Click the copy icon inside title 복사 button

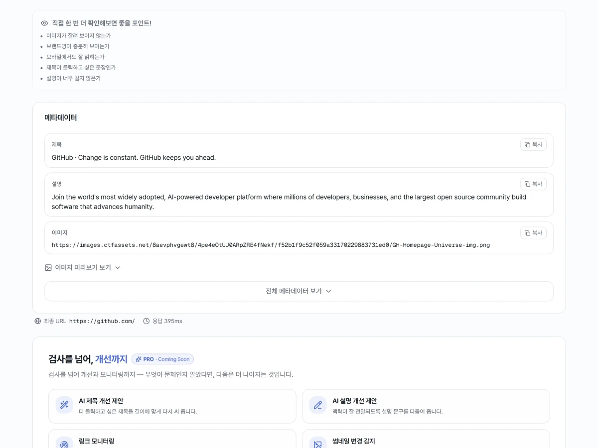(x=527, y=144)
